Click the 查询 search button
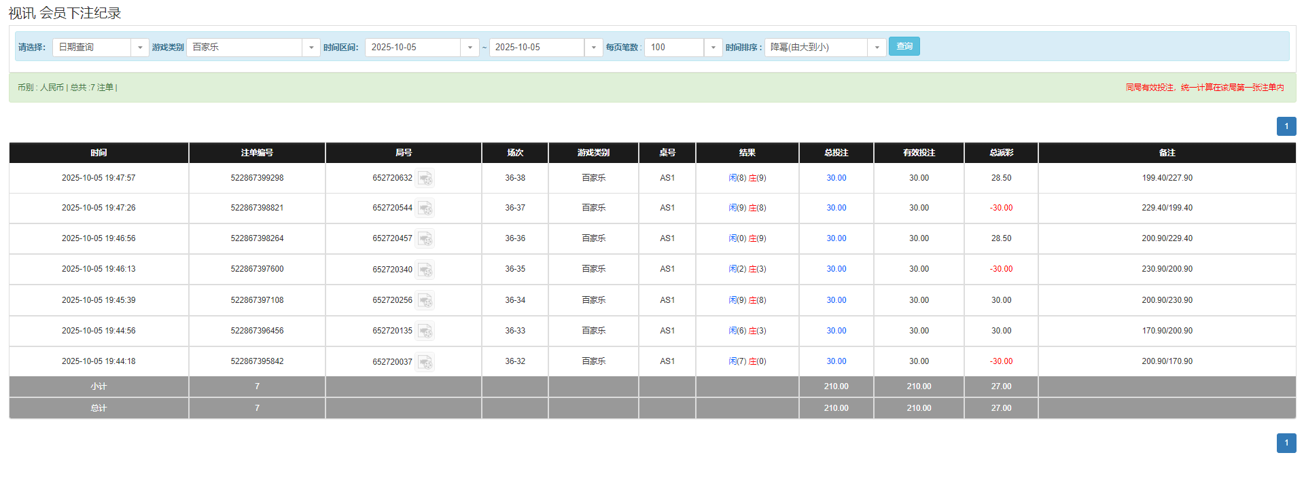The width and height of the screenshot is (1304, 489). pyautogui.click(x=904, y=46)
